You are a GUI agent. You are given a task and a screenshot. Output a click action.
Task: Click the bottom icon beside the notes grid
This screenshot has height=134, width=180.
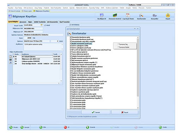click(x=11, y=63)
